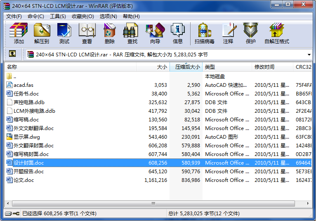The width and height of the screenshot is (316, 221).
Task: Click size value 417,792
Action: (x=158, y=111)
